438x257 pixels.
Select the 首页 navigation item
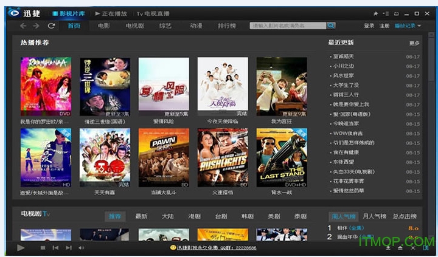(74, 26)
